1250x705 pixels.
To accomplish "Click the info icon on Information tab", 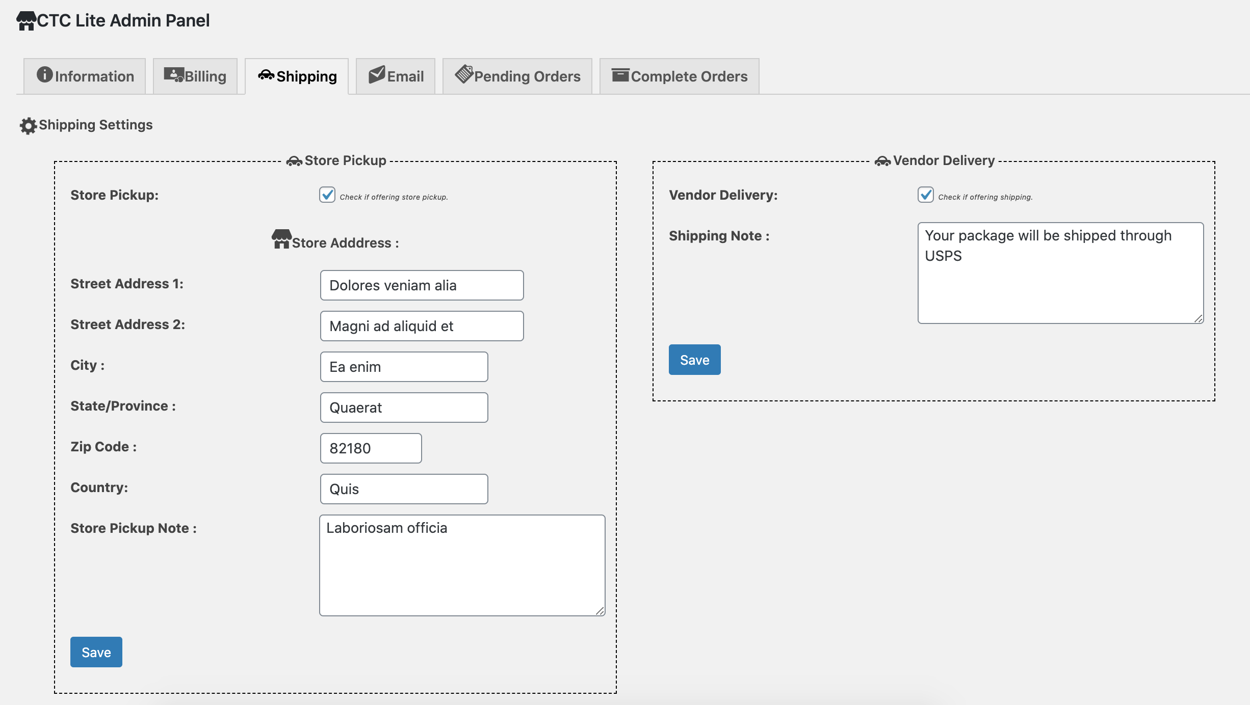I will (x=45, y=74).
